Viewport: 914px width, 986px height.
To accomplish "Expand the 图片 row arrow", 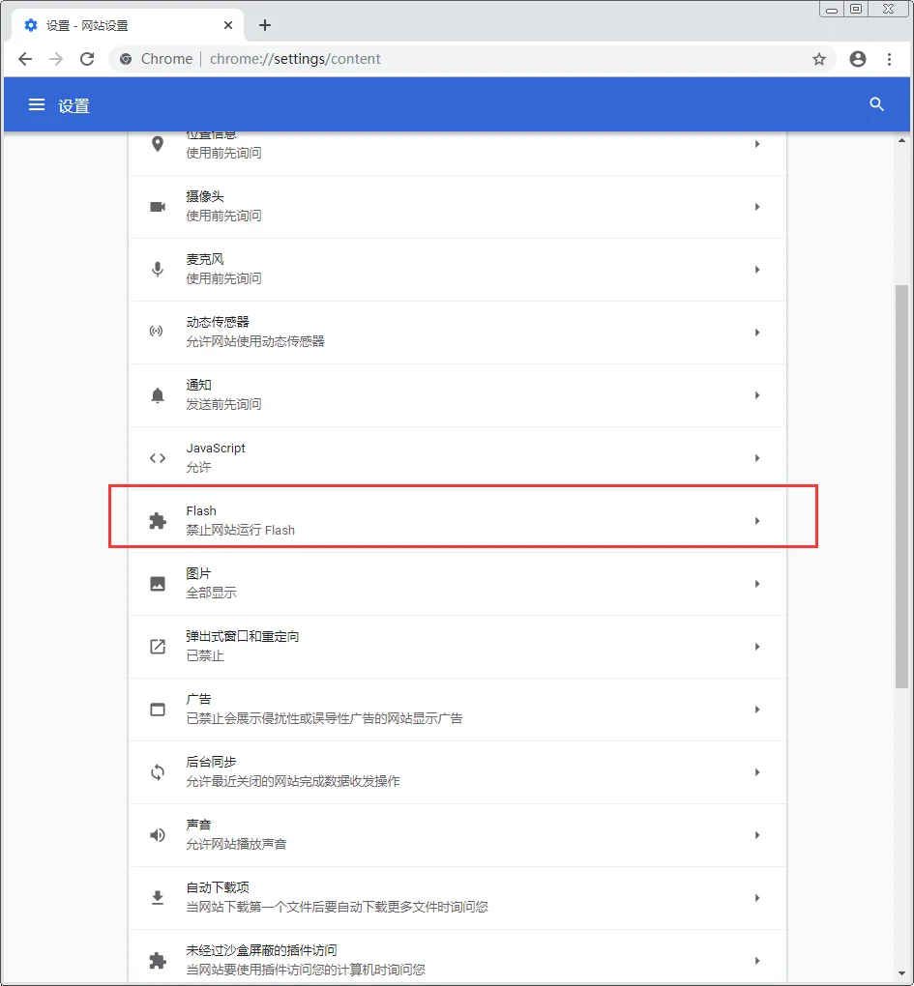I will (x=757, y=584).
